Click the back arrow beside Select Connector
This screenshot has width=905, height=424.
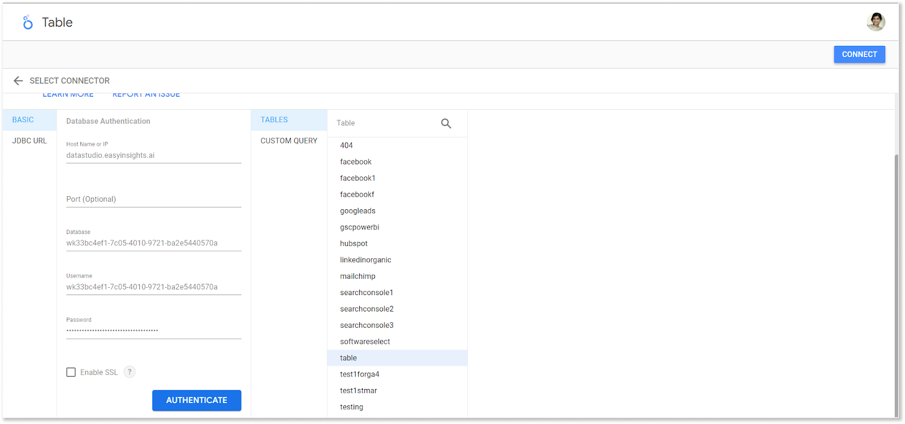[18, 81]
